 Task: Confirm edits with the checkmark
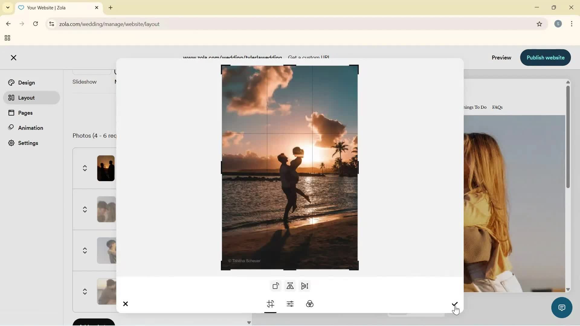click(x=454, y=304)
